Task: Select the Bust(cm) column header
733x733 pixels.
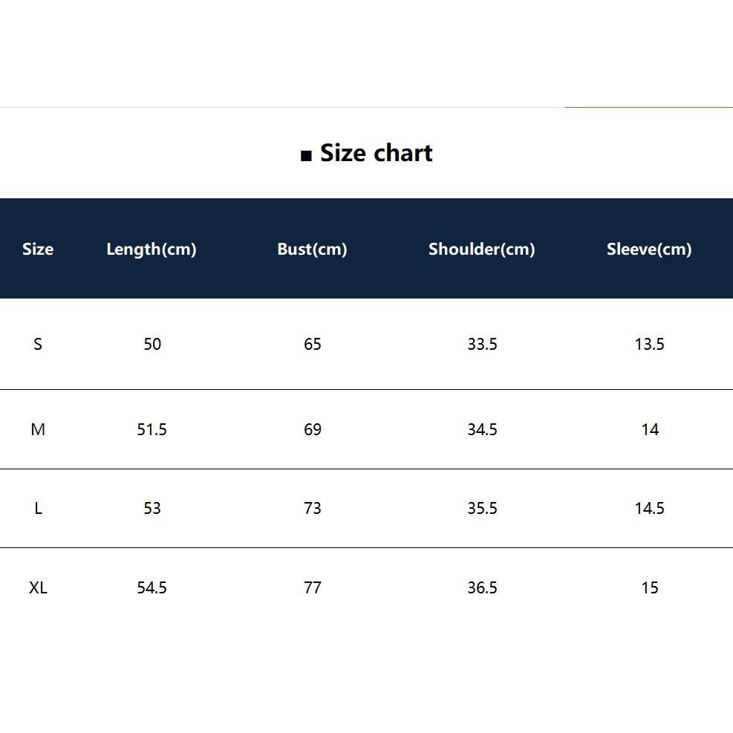Action: [x=312, y=250]
